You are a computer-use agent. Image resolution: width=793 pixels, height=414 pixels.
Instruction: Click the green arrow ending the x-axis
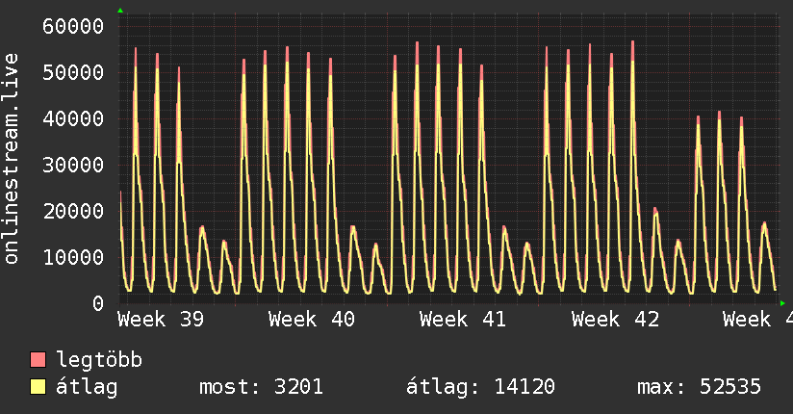pos(782,303)
